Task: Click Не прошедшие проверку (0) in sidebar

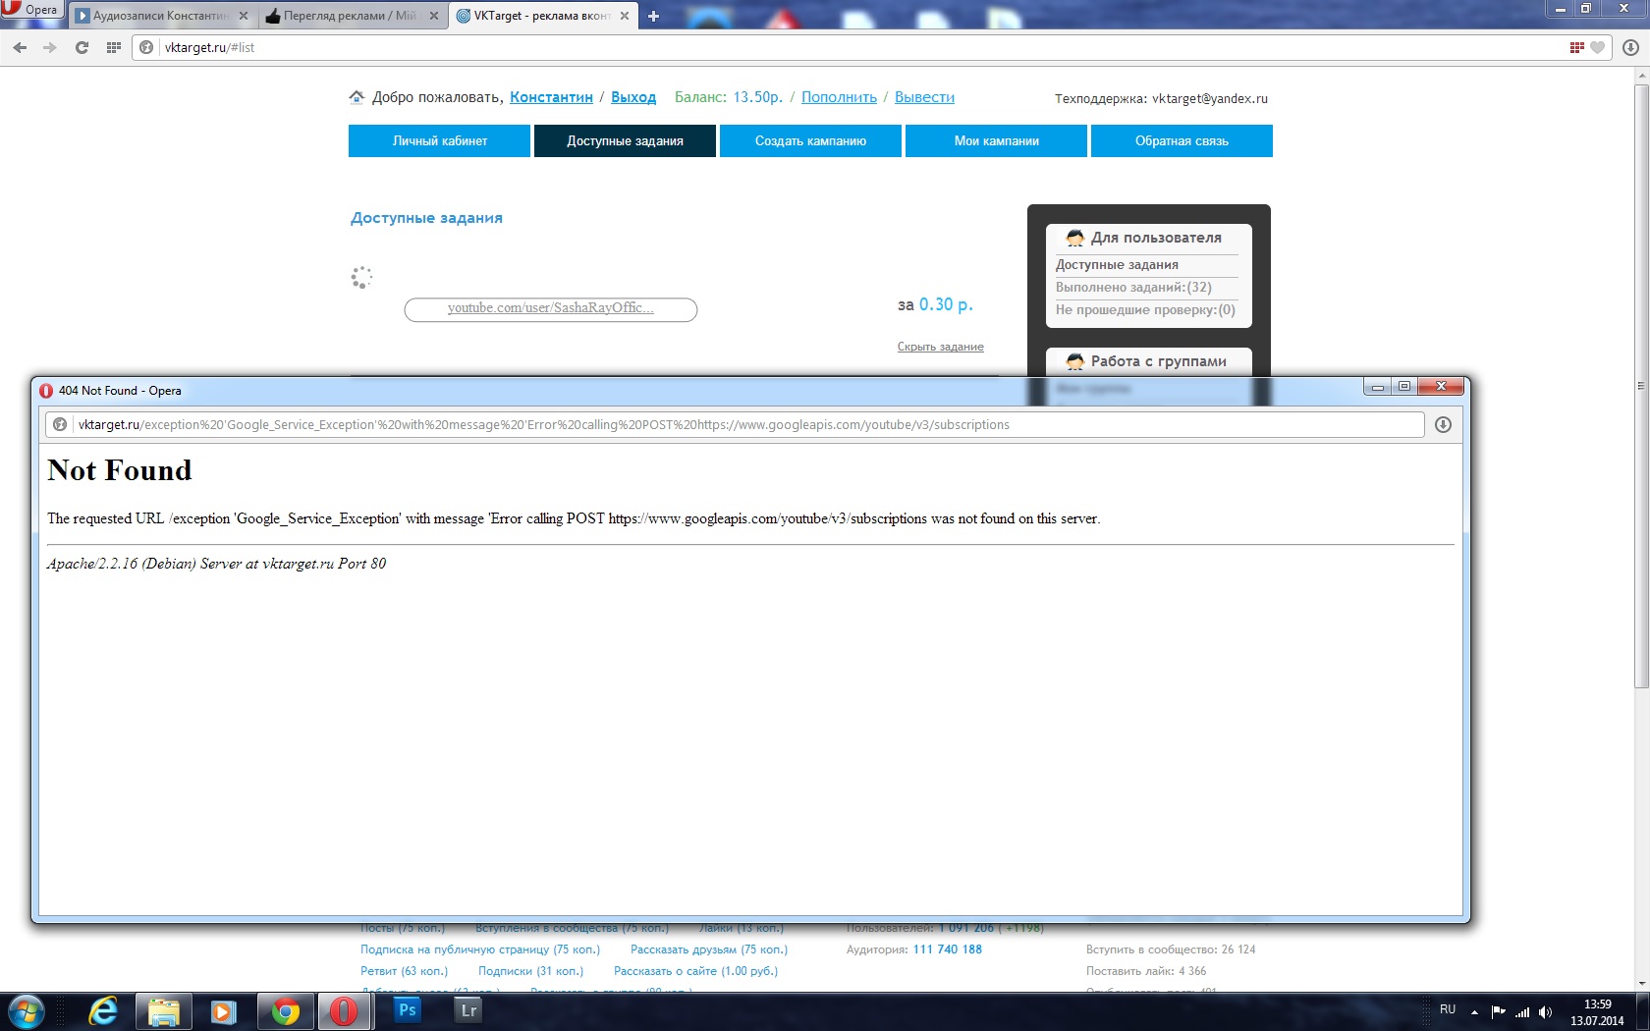Action: (x=1145, y=310)
